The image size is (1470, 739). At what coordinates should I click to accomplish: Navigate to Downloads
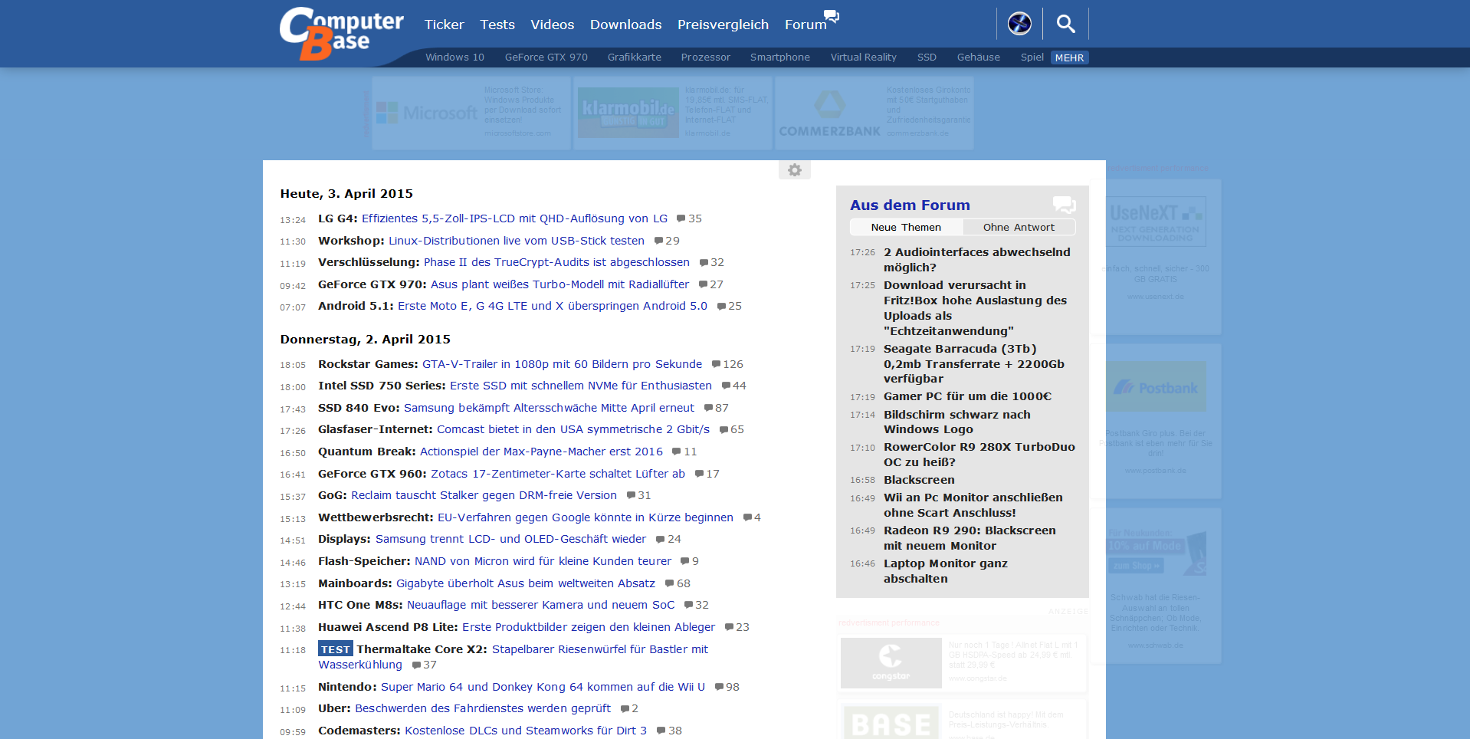[626, 25]
